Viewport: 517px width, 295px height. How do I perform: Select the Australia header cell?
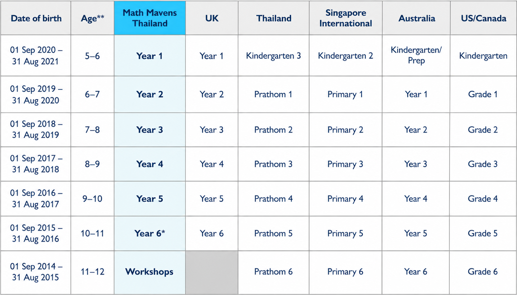pos(416,18)
